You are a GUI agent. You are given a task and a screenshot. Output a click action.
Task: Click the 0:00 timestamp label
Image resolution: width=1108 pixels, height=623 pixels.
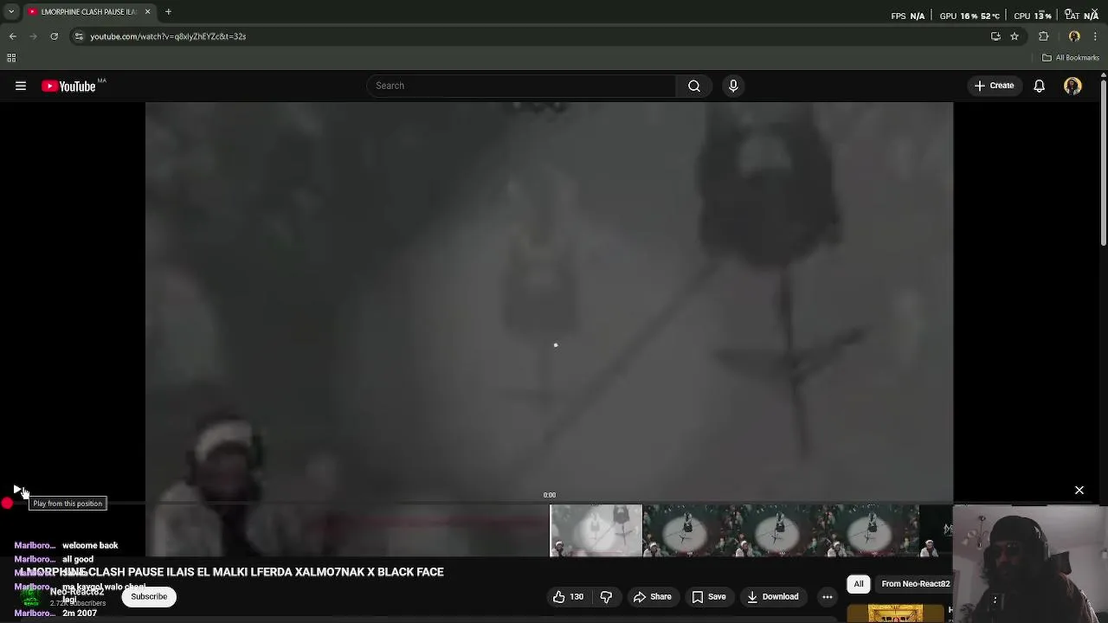[x=550, y=495]
